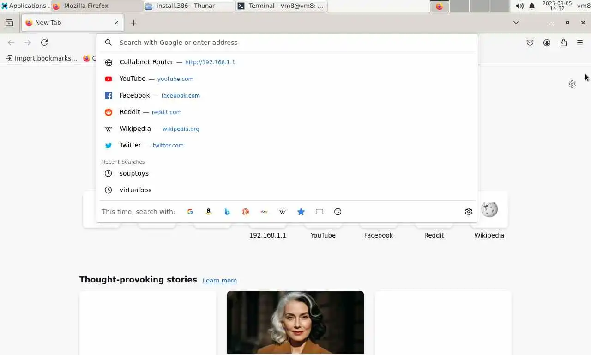
Task: Open the notification bell in system panel
Action: [x=532, y=6]
